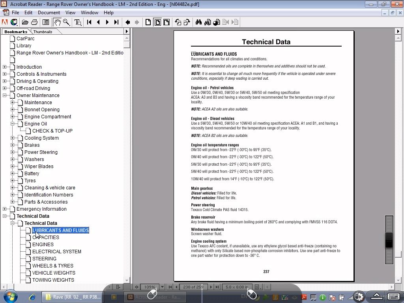Image resolution: width=404 pixels, height=303 pixels.
Task: Go to previous page using toolbar arrow
Action: coord(98,22)
